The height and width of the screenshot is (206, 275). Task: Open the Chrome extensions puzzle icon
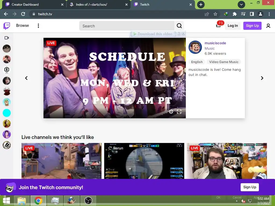(234, 14)
